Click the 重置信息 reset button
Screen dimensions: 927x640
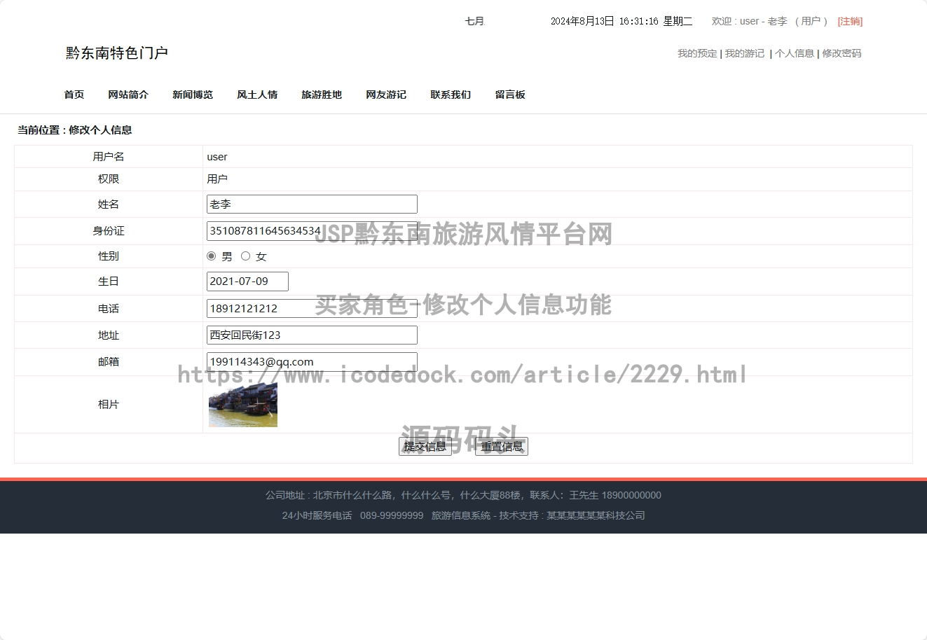pyautogui.click(x=502, y=447)
